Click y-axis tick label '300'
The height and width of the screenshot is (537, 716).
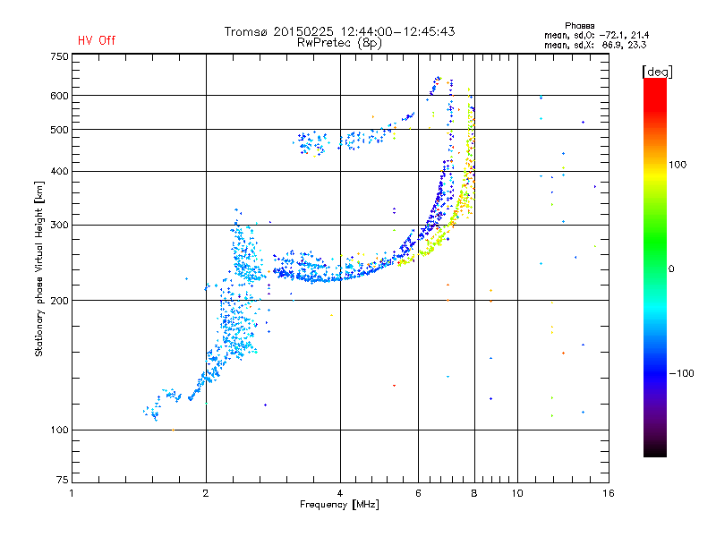click(x=59, y=226)
